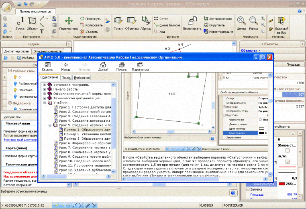Collapse Рабочие слои group
306x209 pixels.
point(10,71)
